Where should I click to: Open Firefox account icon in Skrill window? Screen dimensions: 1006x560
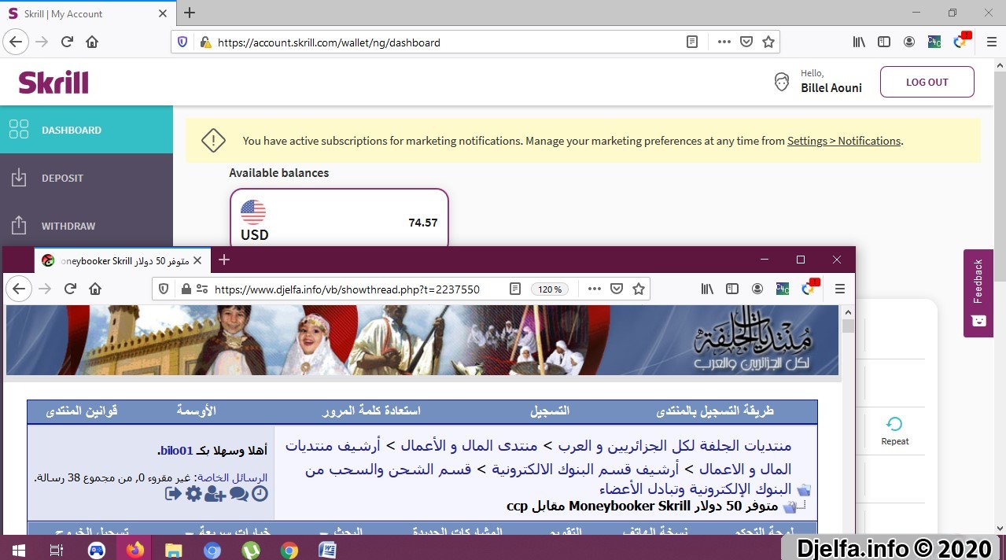coord(909,42)
